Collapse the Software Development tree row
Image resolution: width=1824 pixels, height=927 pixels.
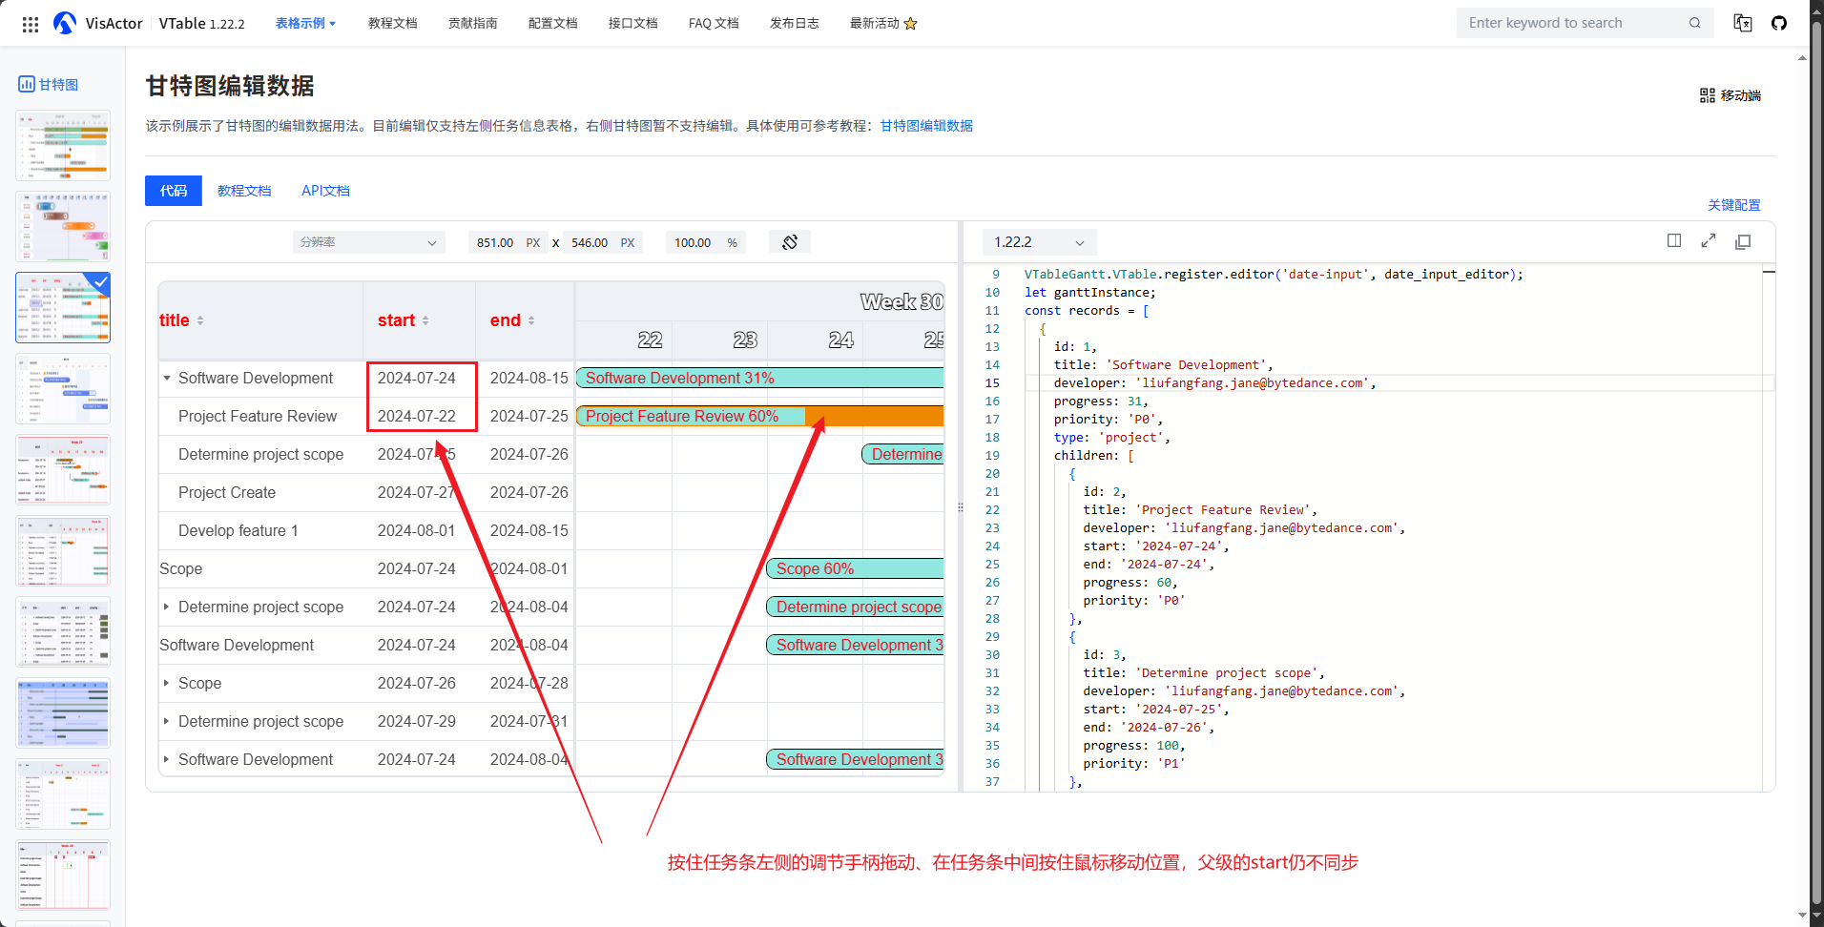pos(167,379)
